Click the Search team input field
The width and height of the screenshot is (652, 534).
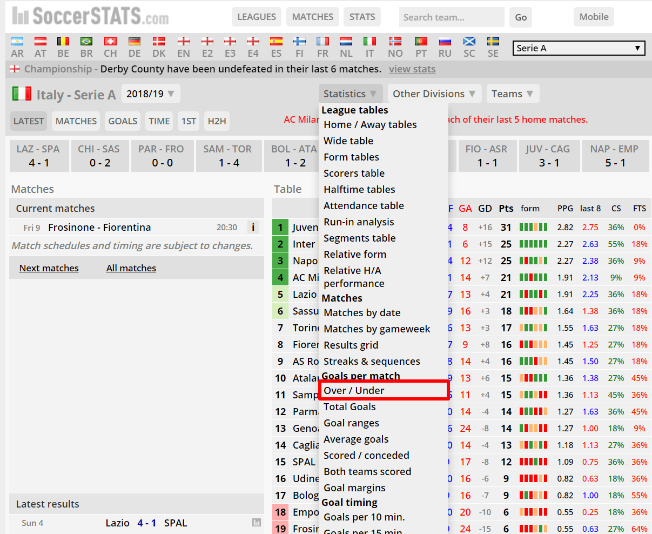pyautogui.click(x=452, y=17)
